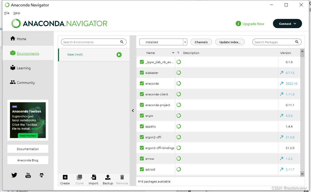This screenshot has height=192, width=311.
Task: Click the Create environment icon
Action: point(65,177)
